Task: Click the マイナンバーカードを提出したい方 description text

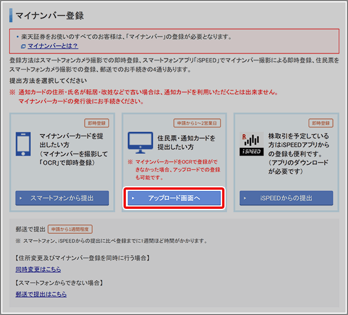Action: pos(74,149)
